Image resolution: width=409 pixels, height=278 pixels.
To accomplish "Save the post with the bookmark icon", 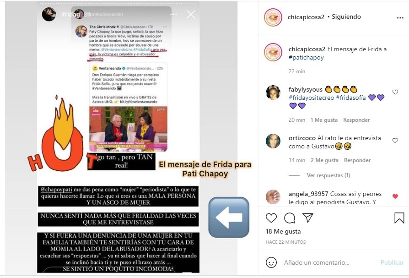I will [x=399, y=218].
